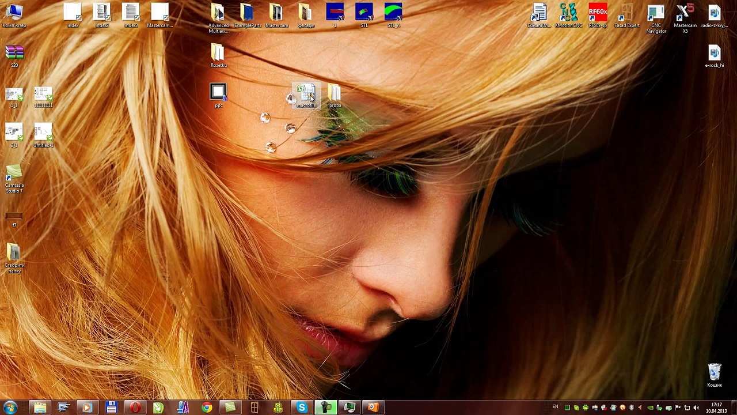Open Google Chrome from the taskbar
737x415 pixels.
coord(207,408)
